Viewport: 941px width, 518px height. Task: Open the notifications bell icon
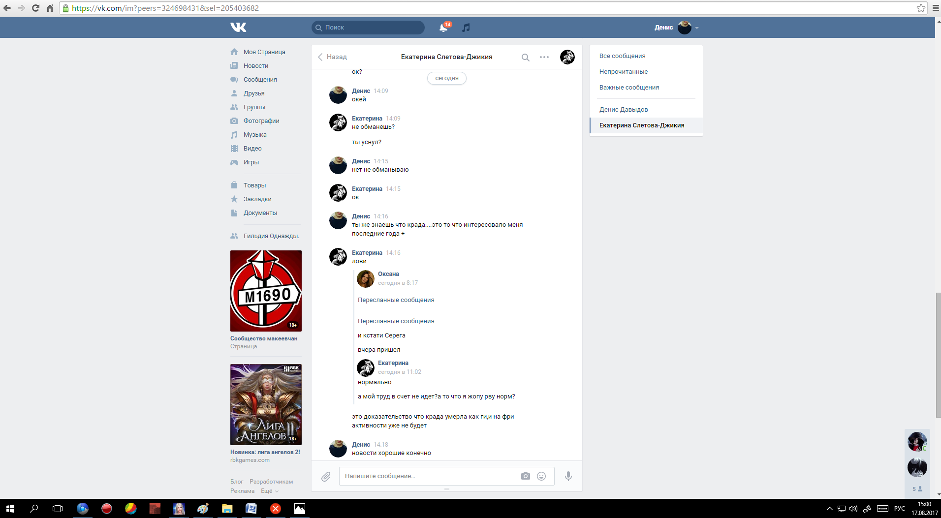443,28
